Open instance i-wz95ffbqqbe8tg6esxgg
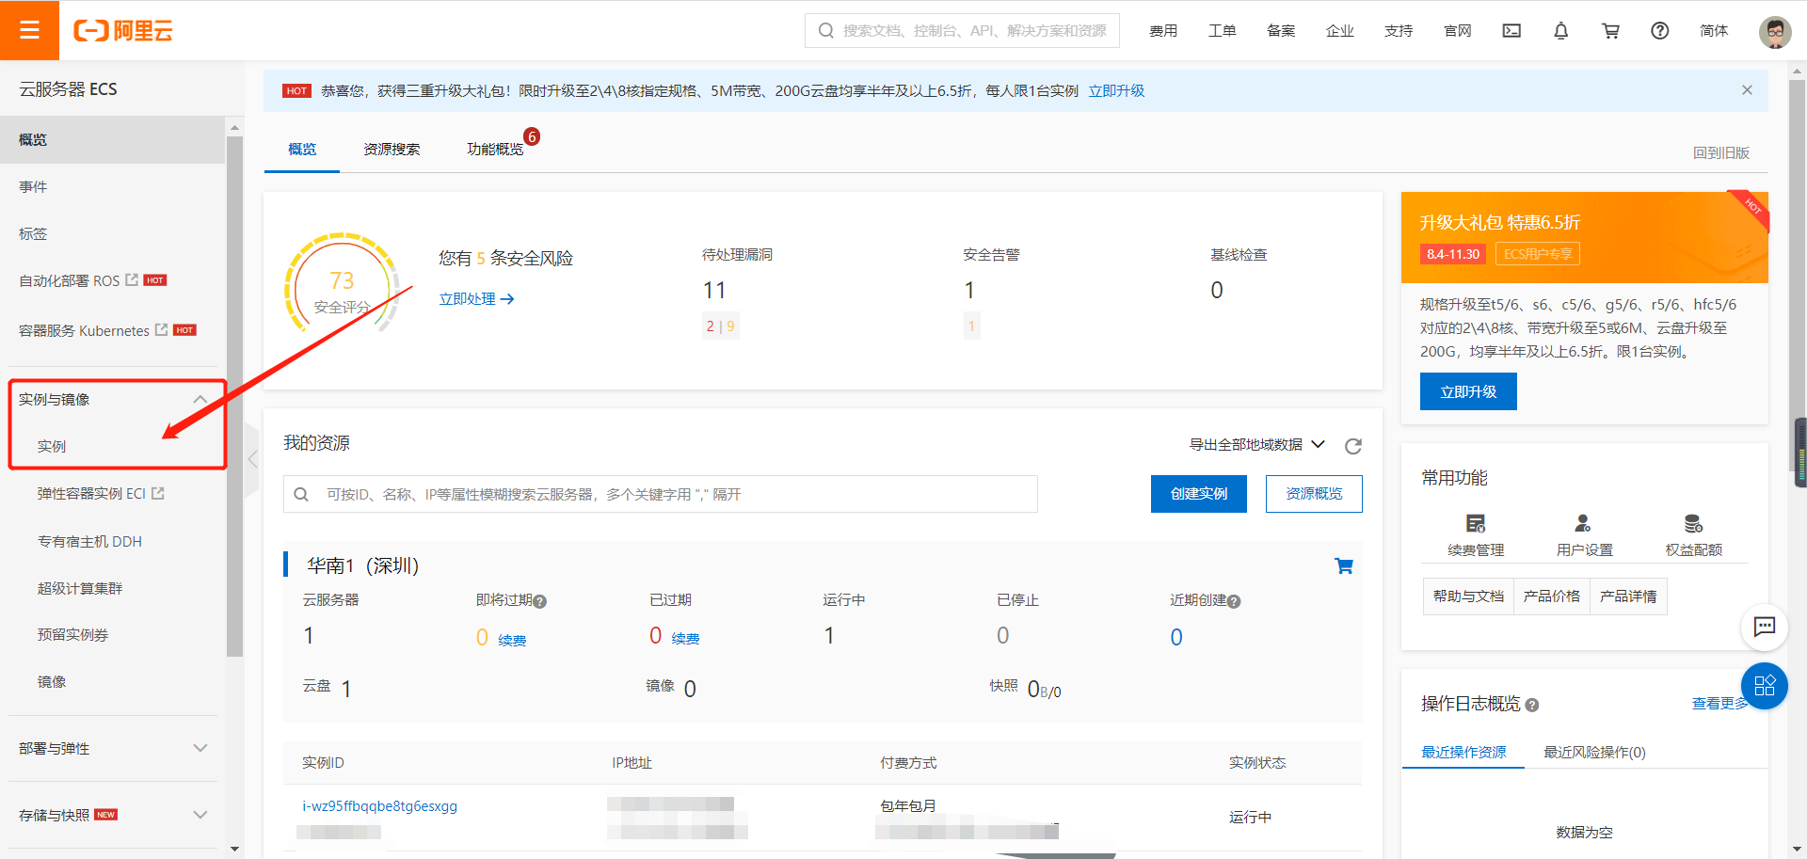Screen dimensions: 1807x859 pyautogui.click(x=379, y=806)
